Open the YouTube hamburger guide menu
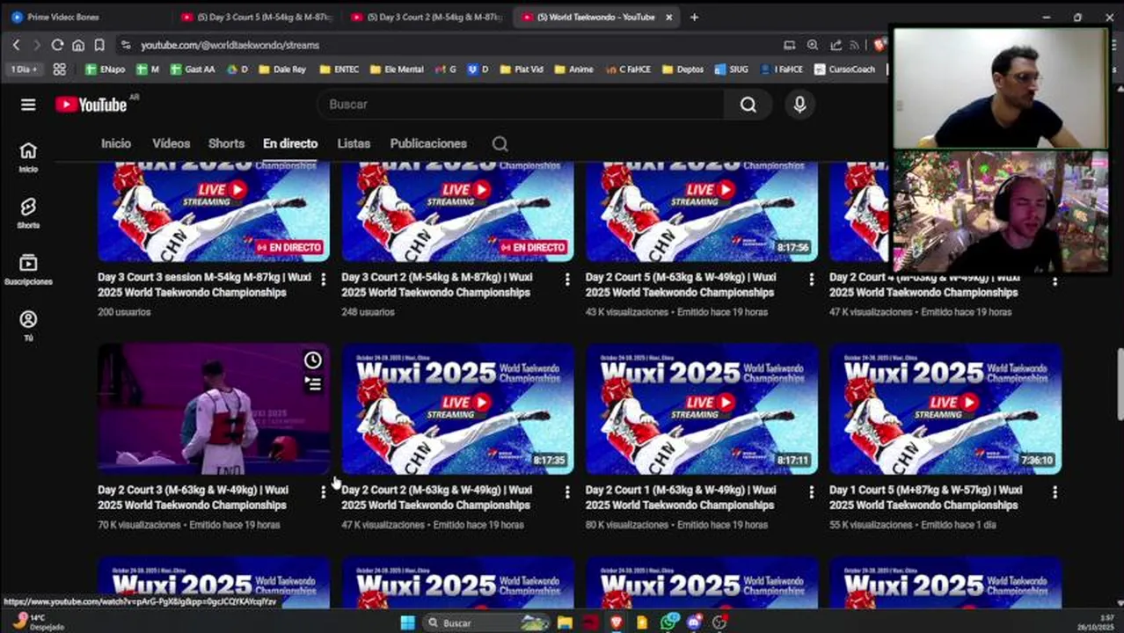This screenshot has height=633, width=1124. coord(28,105)
